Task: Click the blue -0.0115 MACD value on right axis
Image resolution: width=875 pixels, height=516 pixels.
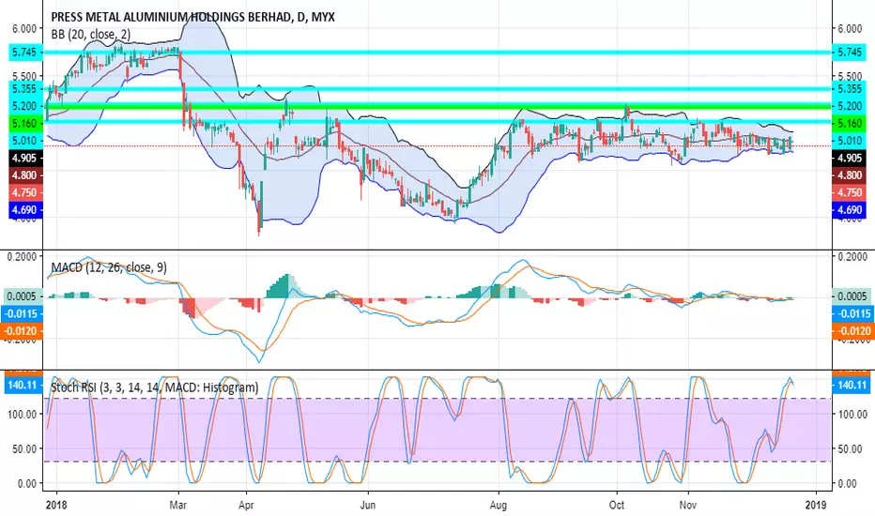Action: click(852, 313)
